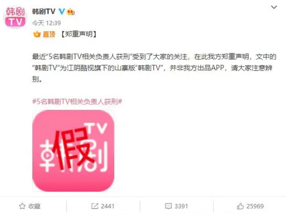Open the 3391 comments
The image size is (288, 215).
181,206
